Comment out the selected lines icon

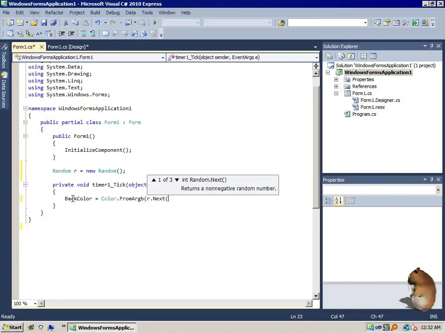(x=83, y=34)
